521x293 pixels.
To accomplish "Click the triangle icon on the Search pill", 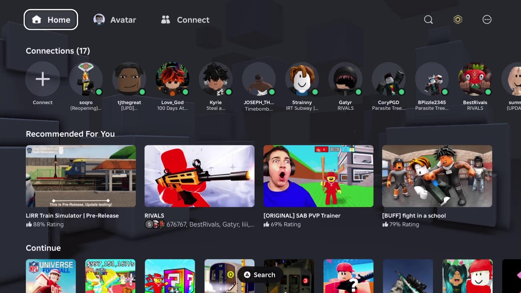I will (x=247, y=275).
